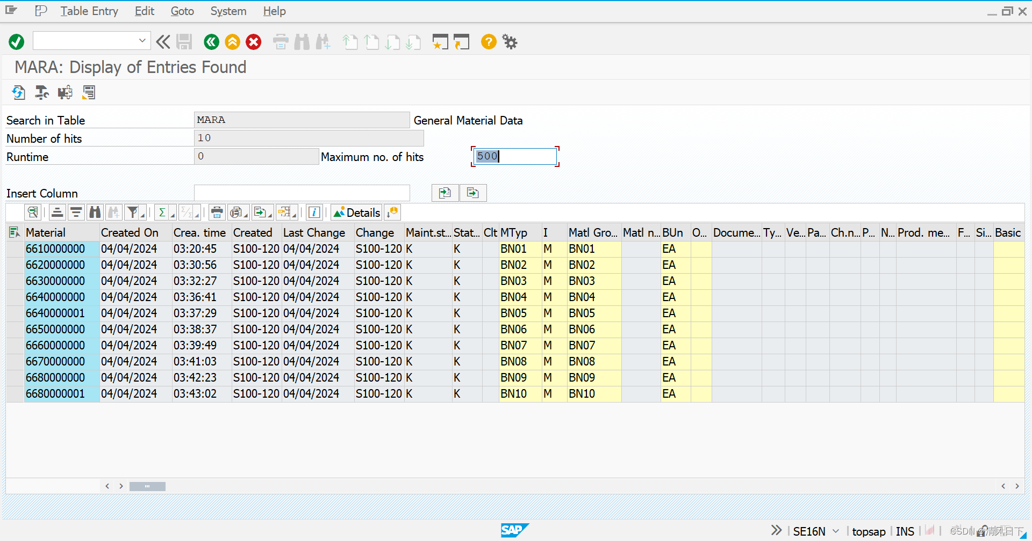Click the horizontal scrollbar thumb under grid
This screenshot has width=1032, height=541.
(147, 486)
